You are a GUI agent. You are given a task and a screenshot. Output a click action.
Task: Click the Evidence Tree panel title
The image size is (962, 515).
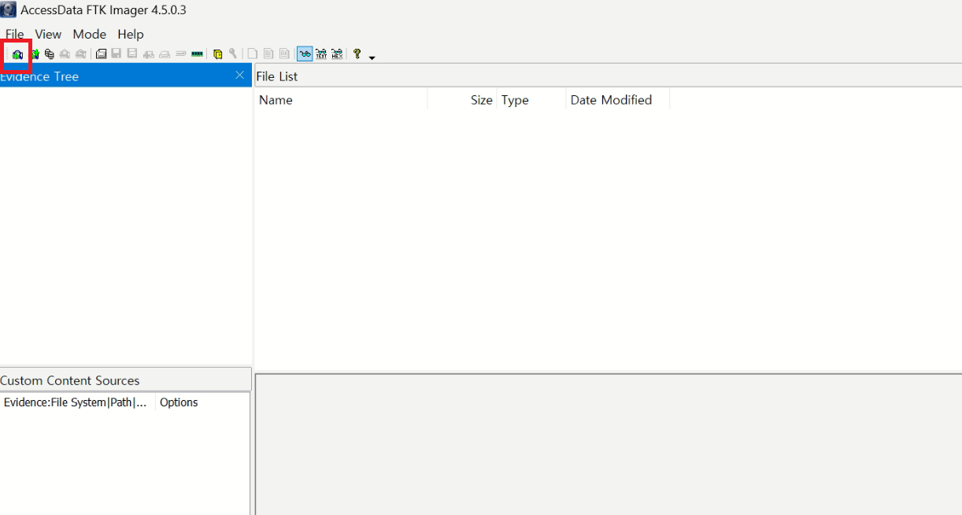[39, 76]
